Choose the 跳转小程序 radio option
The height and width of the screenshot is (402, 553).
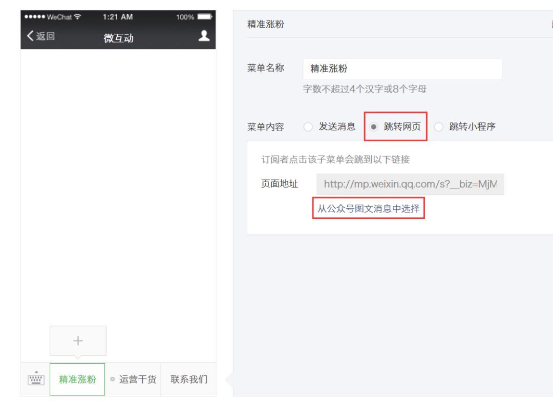[x=438, y=126]
